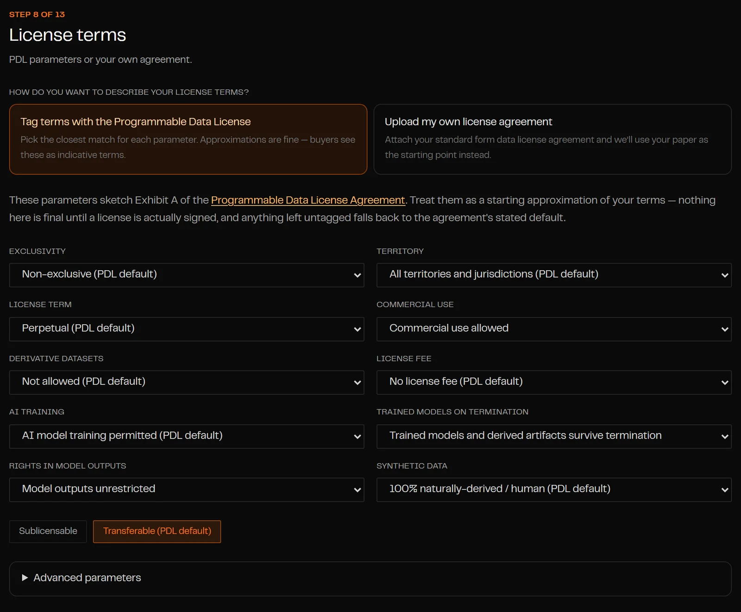Viewport: 741px width, 612px height.
Task: Click the TRAINED MODELS ON TERMINATION label
Action: point(452,412)
